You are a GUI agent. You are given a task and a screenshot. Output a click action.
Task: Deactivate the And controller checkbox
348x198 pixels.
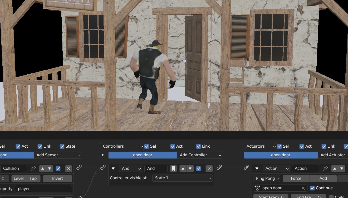point(199,168)
